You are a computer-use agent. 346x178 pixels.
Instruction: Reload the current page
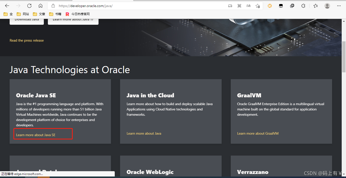click(29, 6)
